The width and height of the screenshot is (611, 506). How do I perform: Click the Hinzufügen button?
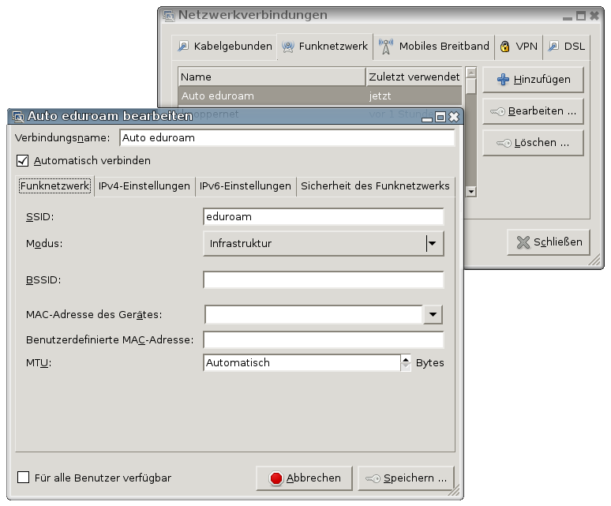tap(533, 80)
